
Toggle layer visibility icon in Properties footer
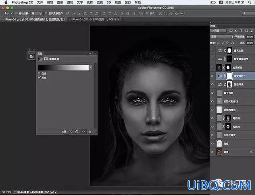[x=83, y=132]
